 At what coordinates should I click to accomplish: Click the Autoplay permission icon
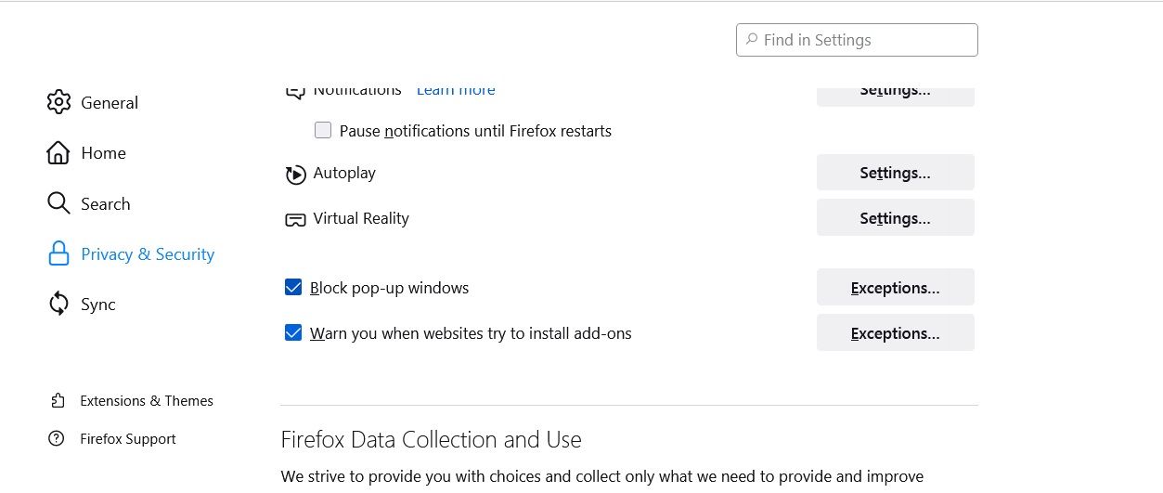(295, 174)
